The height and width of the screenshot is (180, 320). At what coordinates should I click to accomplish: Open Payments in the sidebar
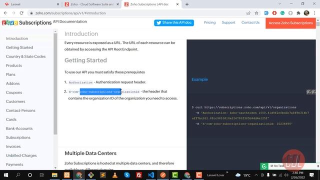(14, 164)
